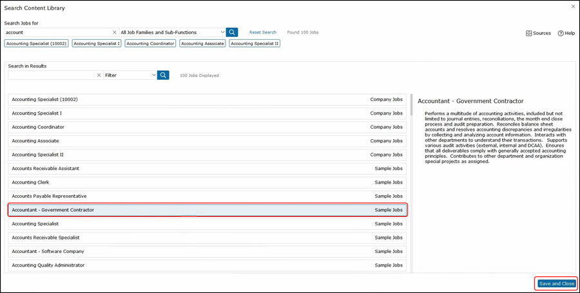Select the Accounting Specialist (10002) tag
Viewport: 580px width, 293px height.
click(37, 43)
